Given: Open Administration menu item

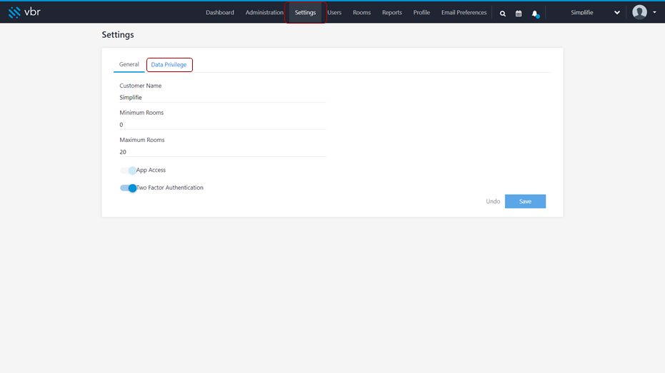Looking at the screenshot, I should (264, 12).
